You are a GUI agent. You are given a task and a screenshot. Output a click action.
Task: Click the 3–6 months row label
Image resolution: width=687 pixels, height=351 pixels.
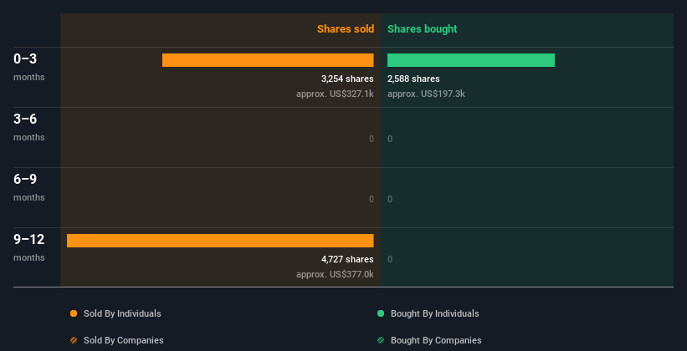[29, 127]
